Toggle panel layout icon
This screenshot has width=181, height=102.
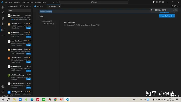[157, 2]
